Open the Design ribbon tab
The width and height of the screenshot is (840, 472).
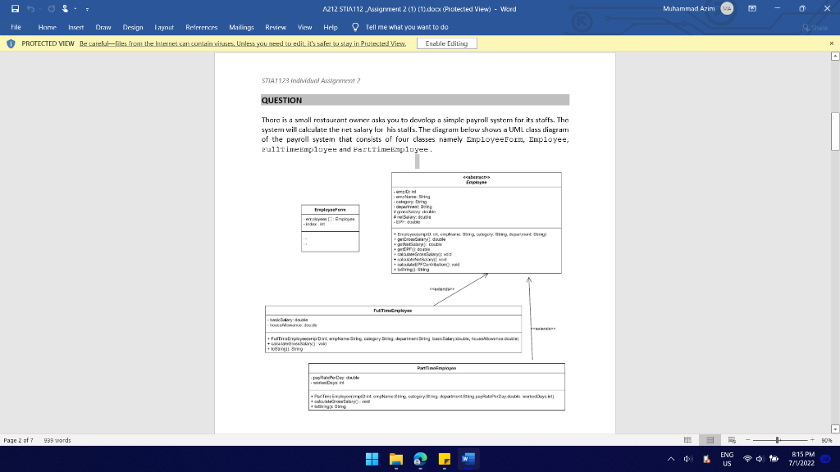[132, 27]
